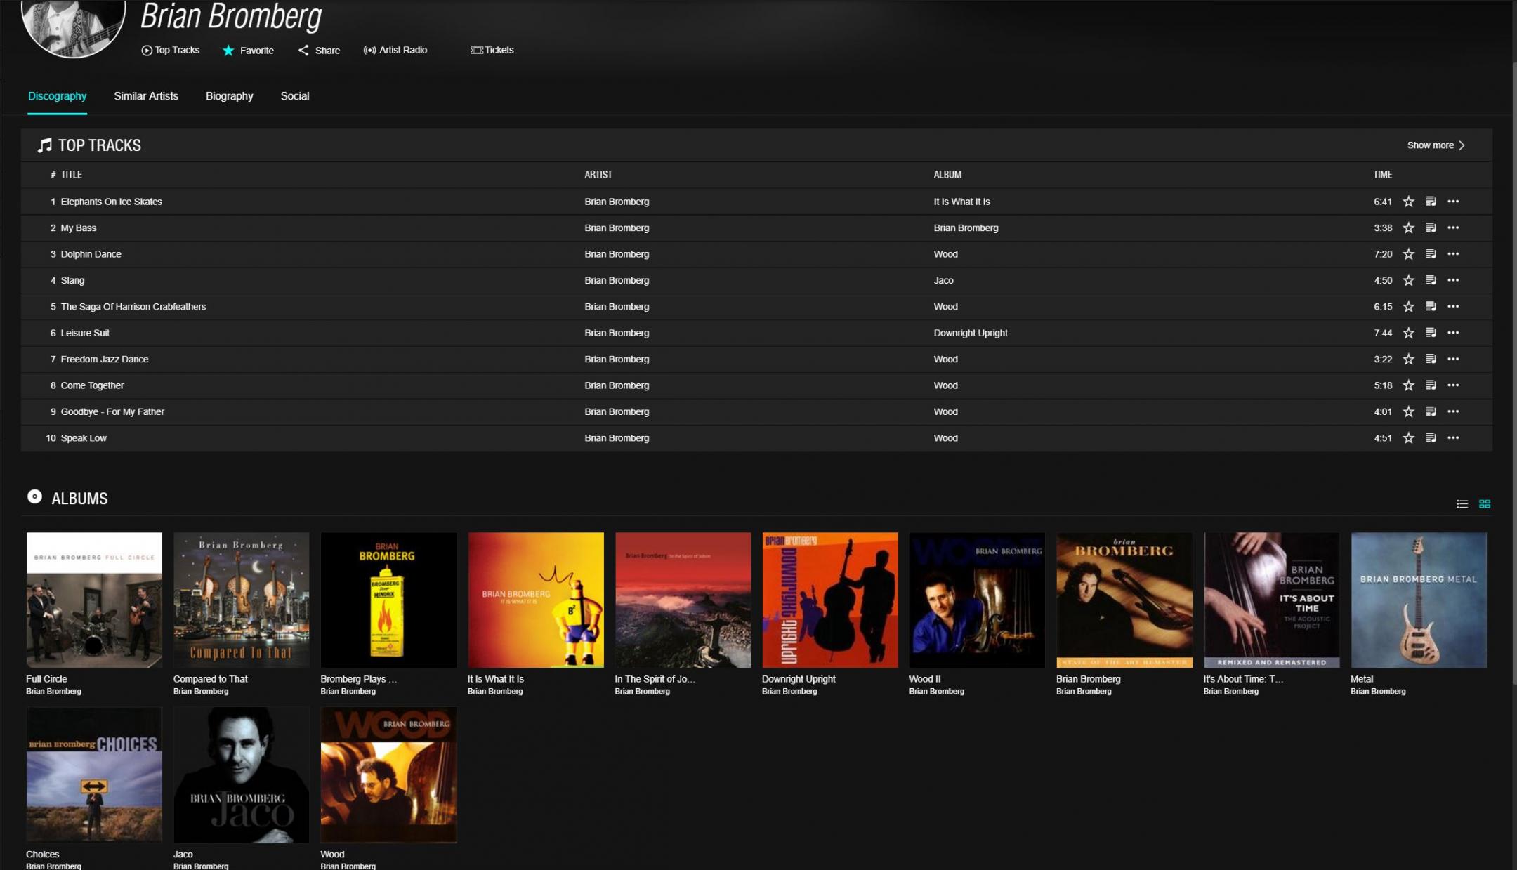
Task: Open Tickets for Brian Bromberg
Action: [492, 51]
